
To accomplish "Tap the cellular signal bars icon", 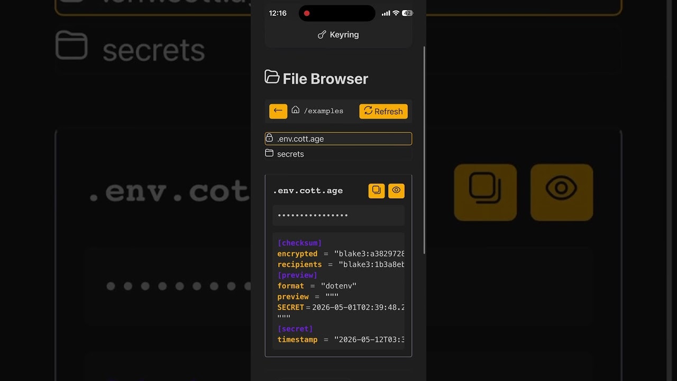I will pos(386,13).
